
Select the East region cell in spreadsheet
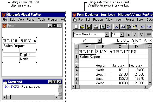click(x=104, y=78)
